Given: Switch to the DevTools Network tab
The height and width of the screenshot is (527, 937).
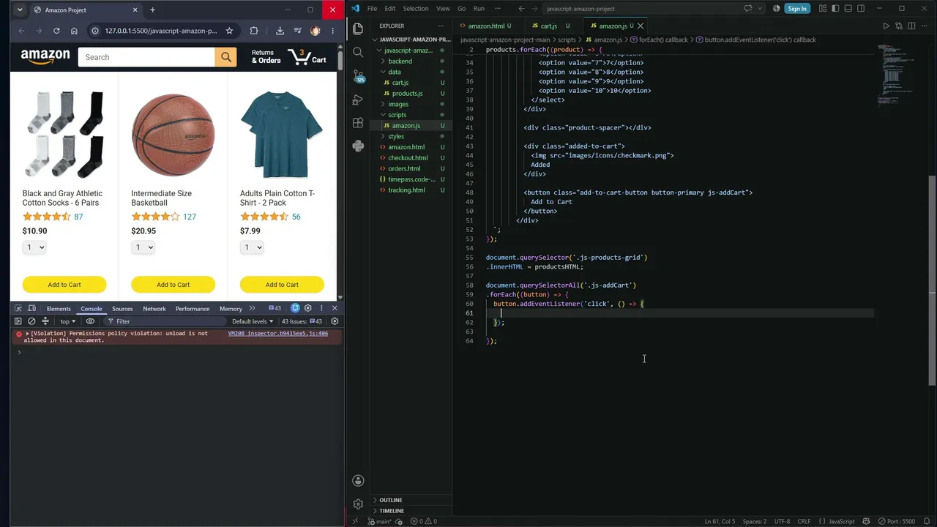Looking at the screenshot, I should tap(154, 309).
